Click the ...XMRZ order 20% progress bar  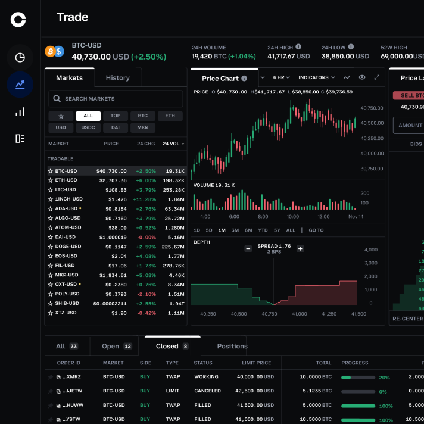[358, 378]
